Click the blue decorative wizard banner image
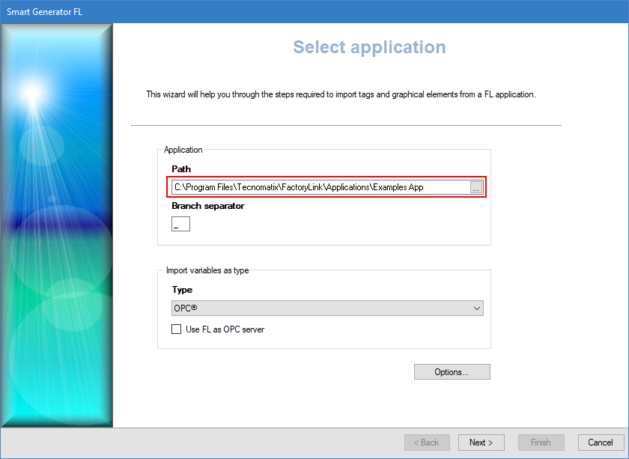This screenshot has height=459, width=629. (x=57, y=225)
